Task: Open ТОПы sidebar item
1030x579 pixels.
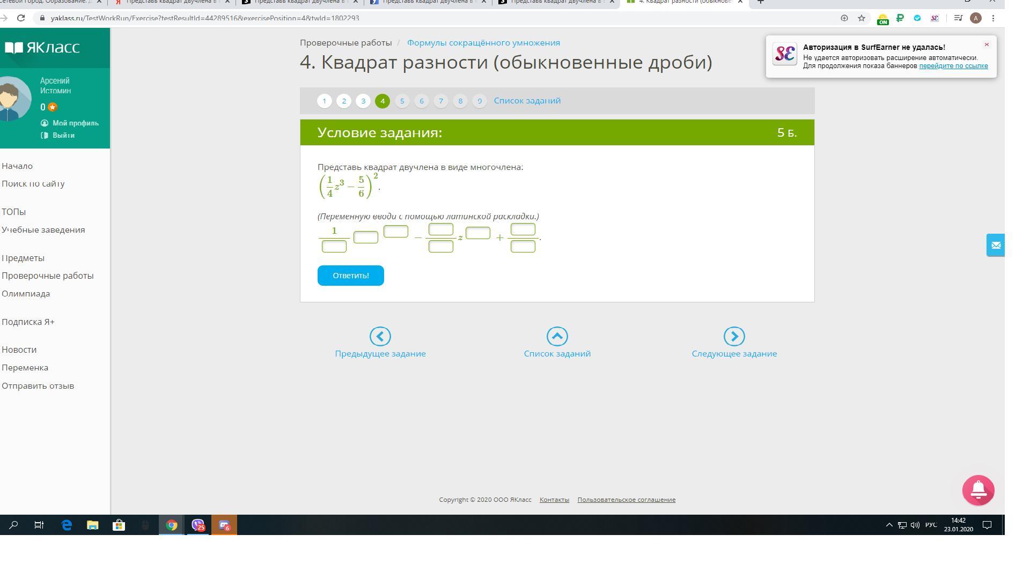Action: click(14, 212)
